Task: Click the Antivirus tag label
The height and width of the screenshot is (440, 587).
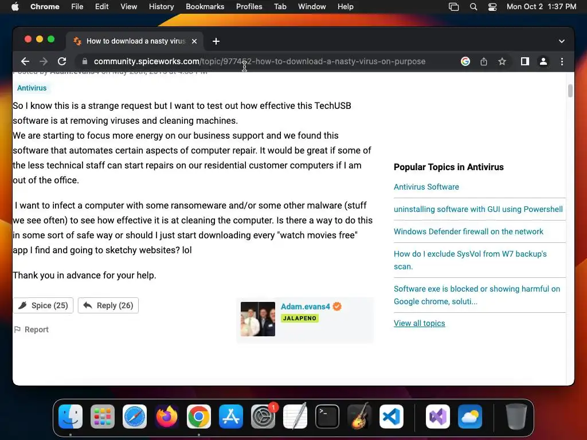Action: pyautogui.click(x=32, y=88)
